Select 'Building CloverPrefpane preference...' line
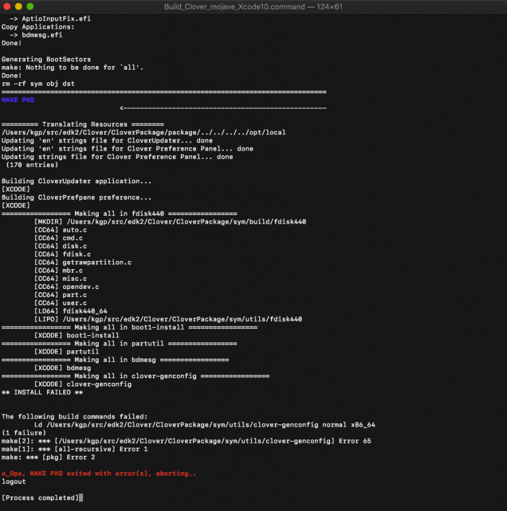This screenshot has width=507, height=511. pyautogui.click(x=76, y=198)
